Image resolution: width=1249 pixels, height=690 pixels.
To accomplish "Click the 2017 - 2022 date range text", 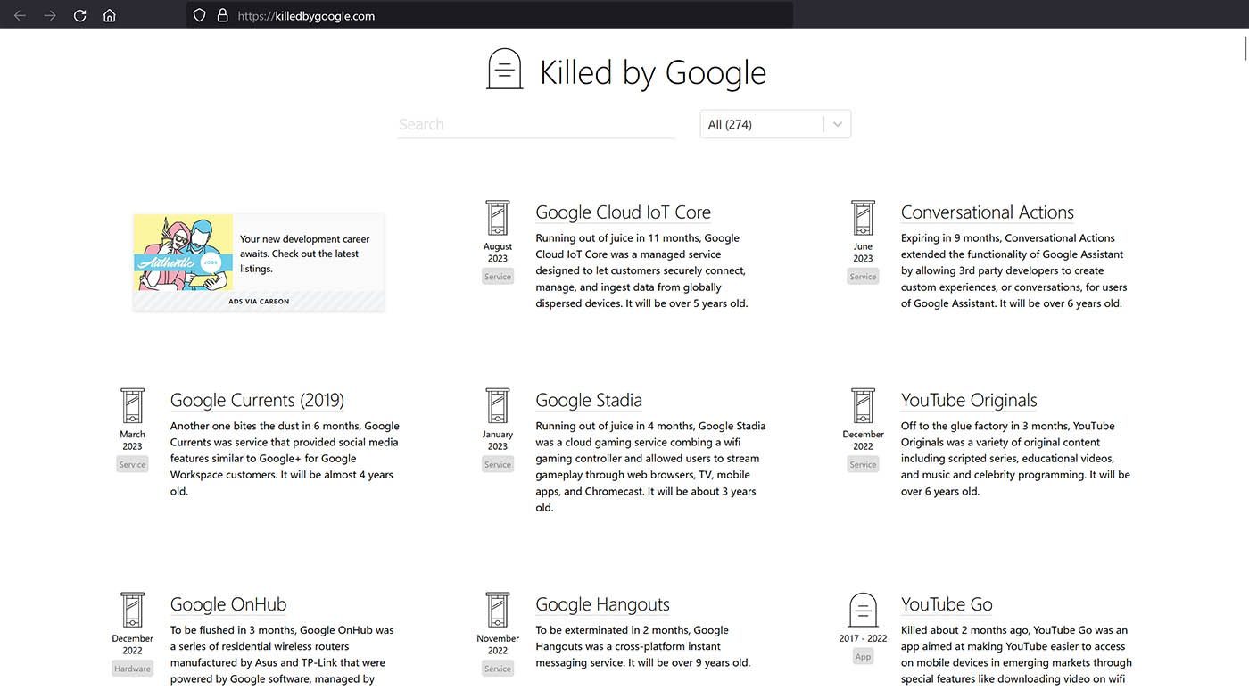I will (x=863, y=638).
